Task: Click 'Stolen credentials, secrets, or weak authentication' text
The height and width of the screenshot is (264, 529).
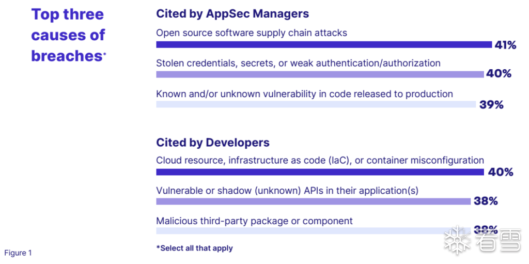Action: [298, 63]
